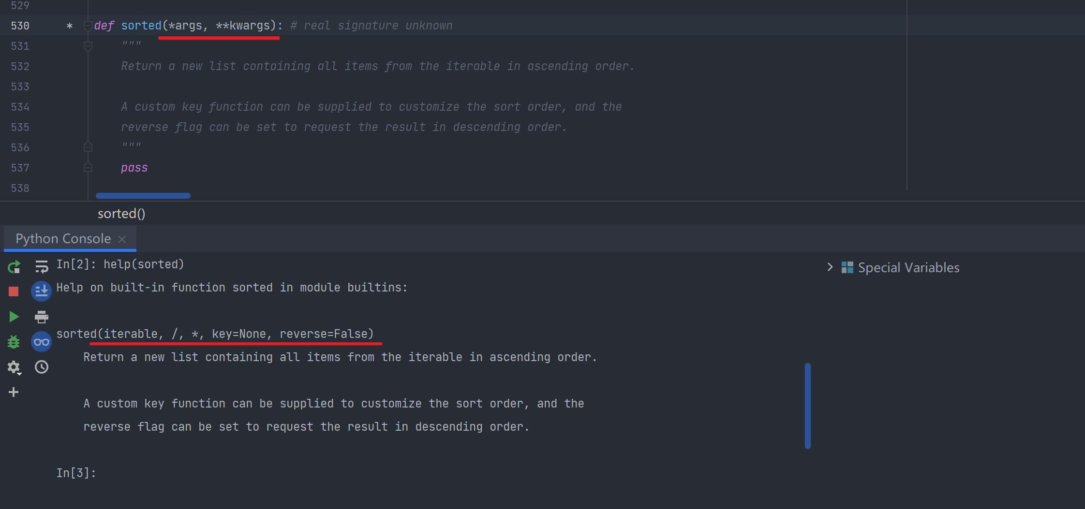The image size is (1085, 509).
Task: Toggle scroll to end of console
Action: 42,291
